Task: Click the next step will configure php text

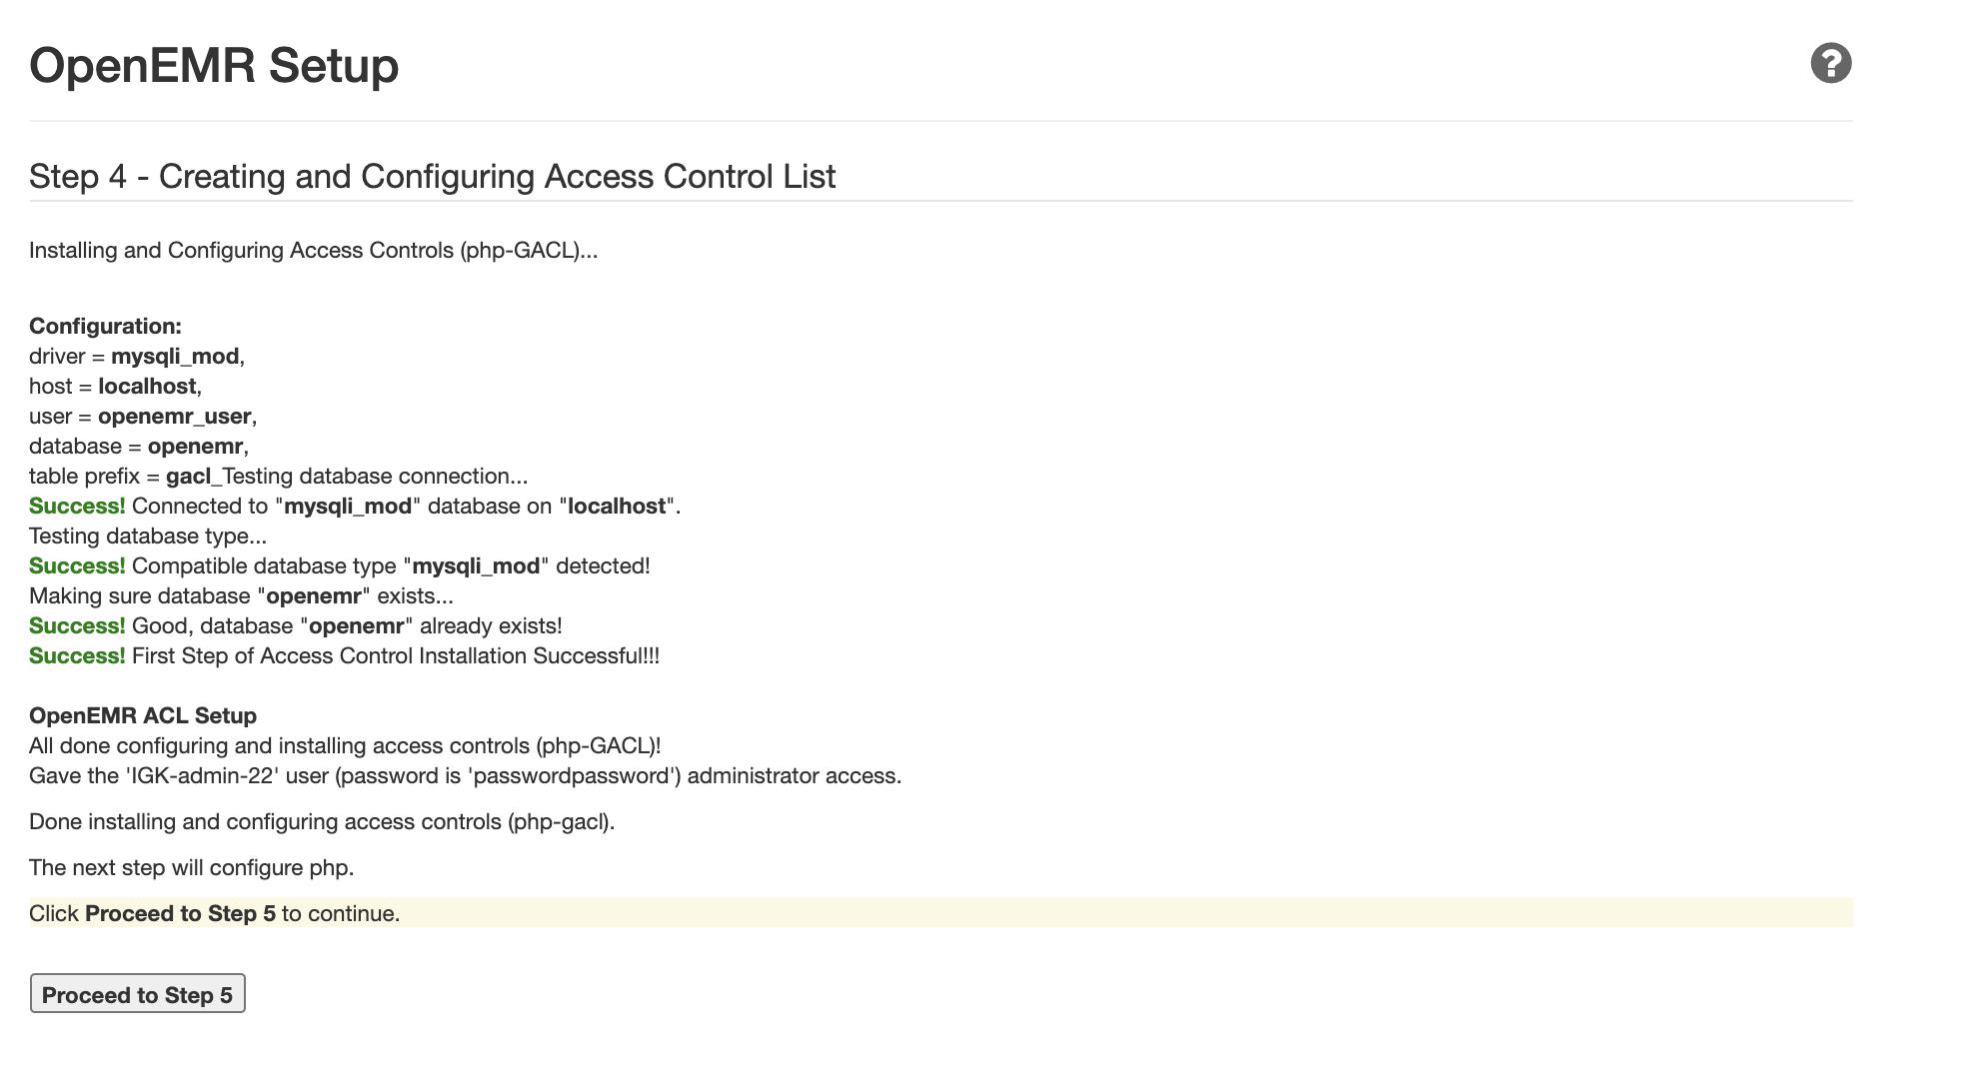Action: (192, 868)
